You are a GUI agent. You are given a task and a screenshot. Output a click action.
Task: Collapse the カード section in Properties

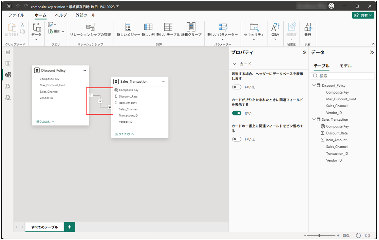click(x=234, y=64)
